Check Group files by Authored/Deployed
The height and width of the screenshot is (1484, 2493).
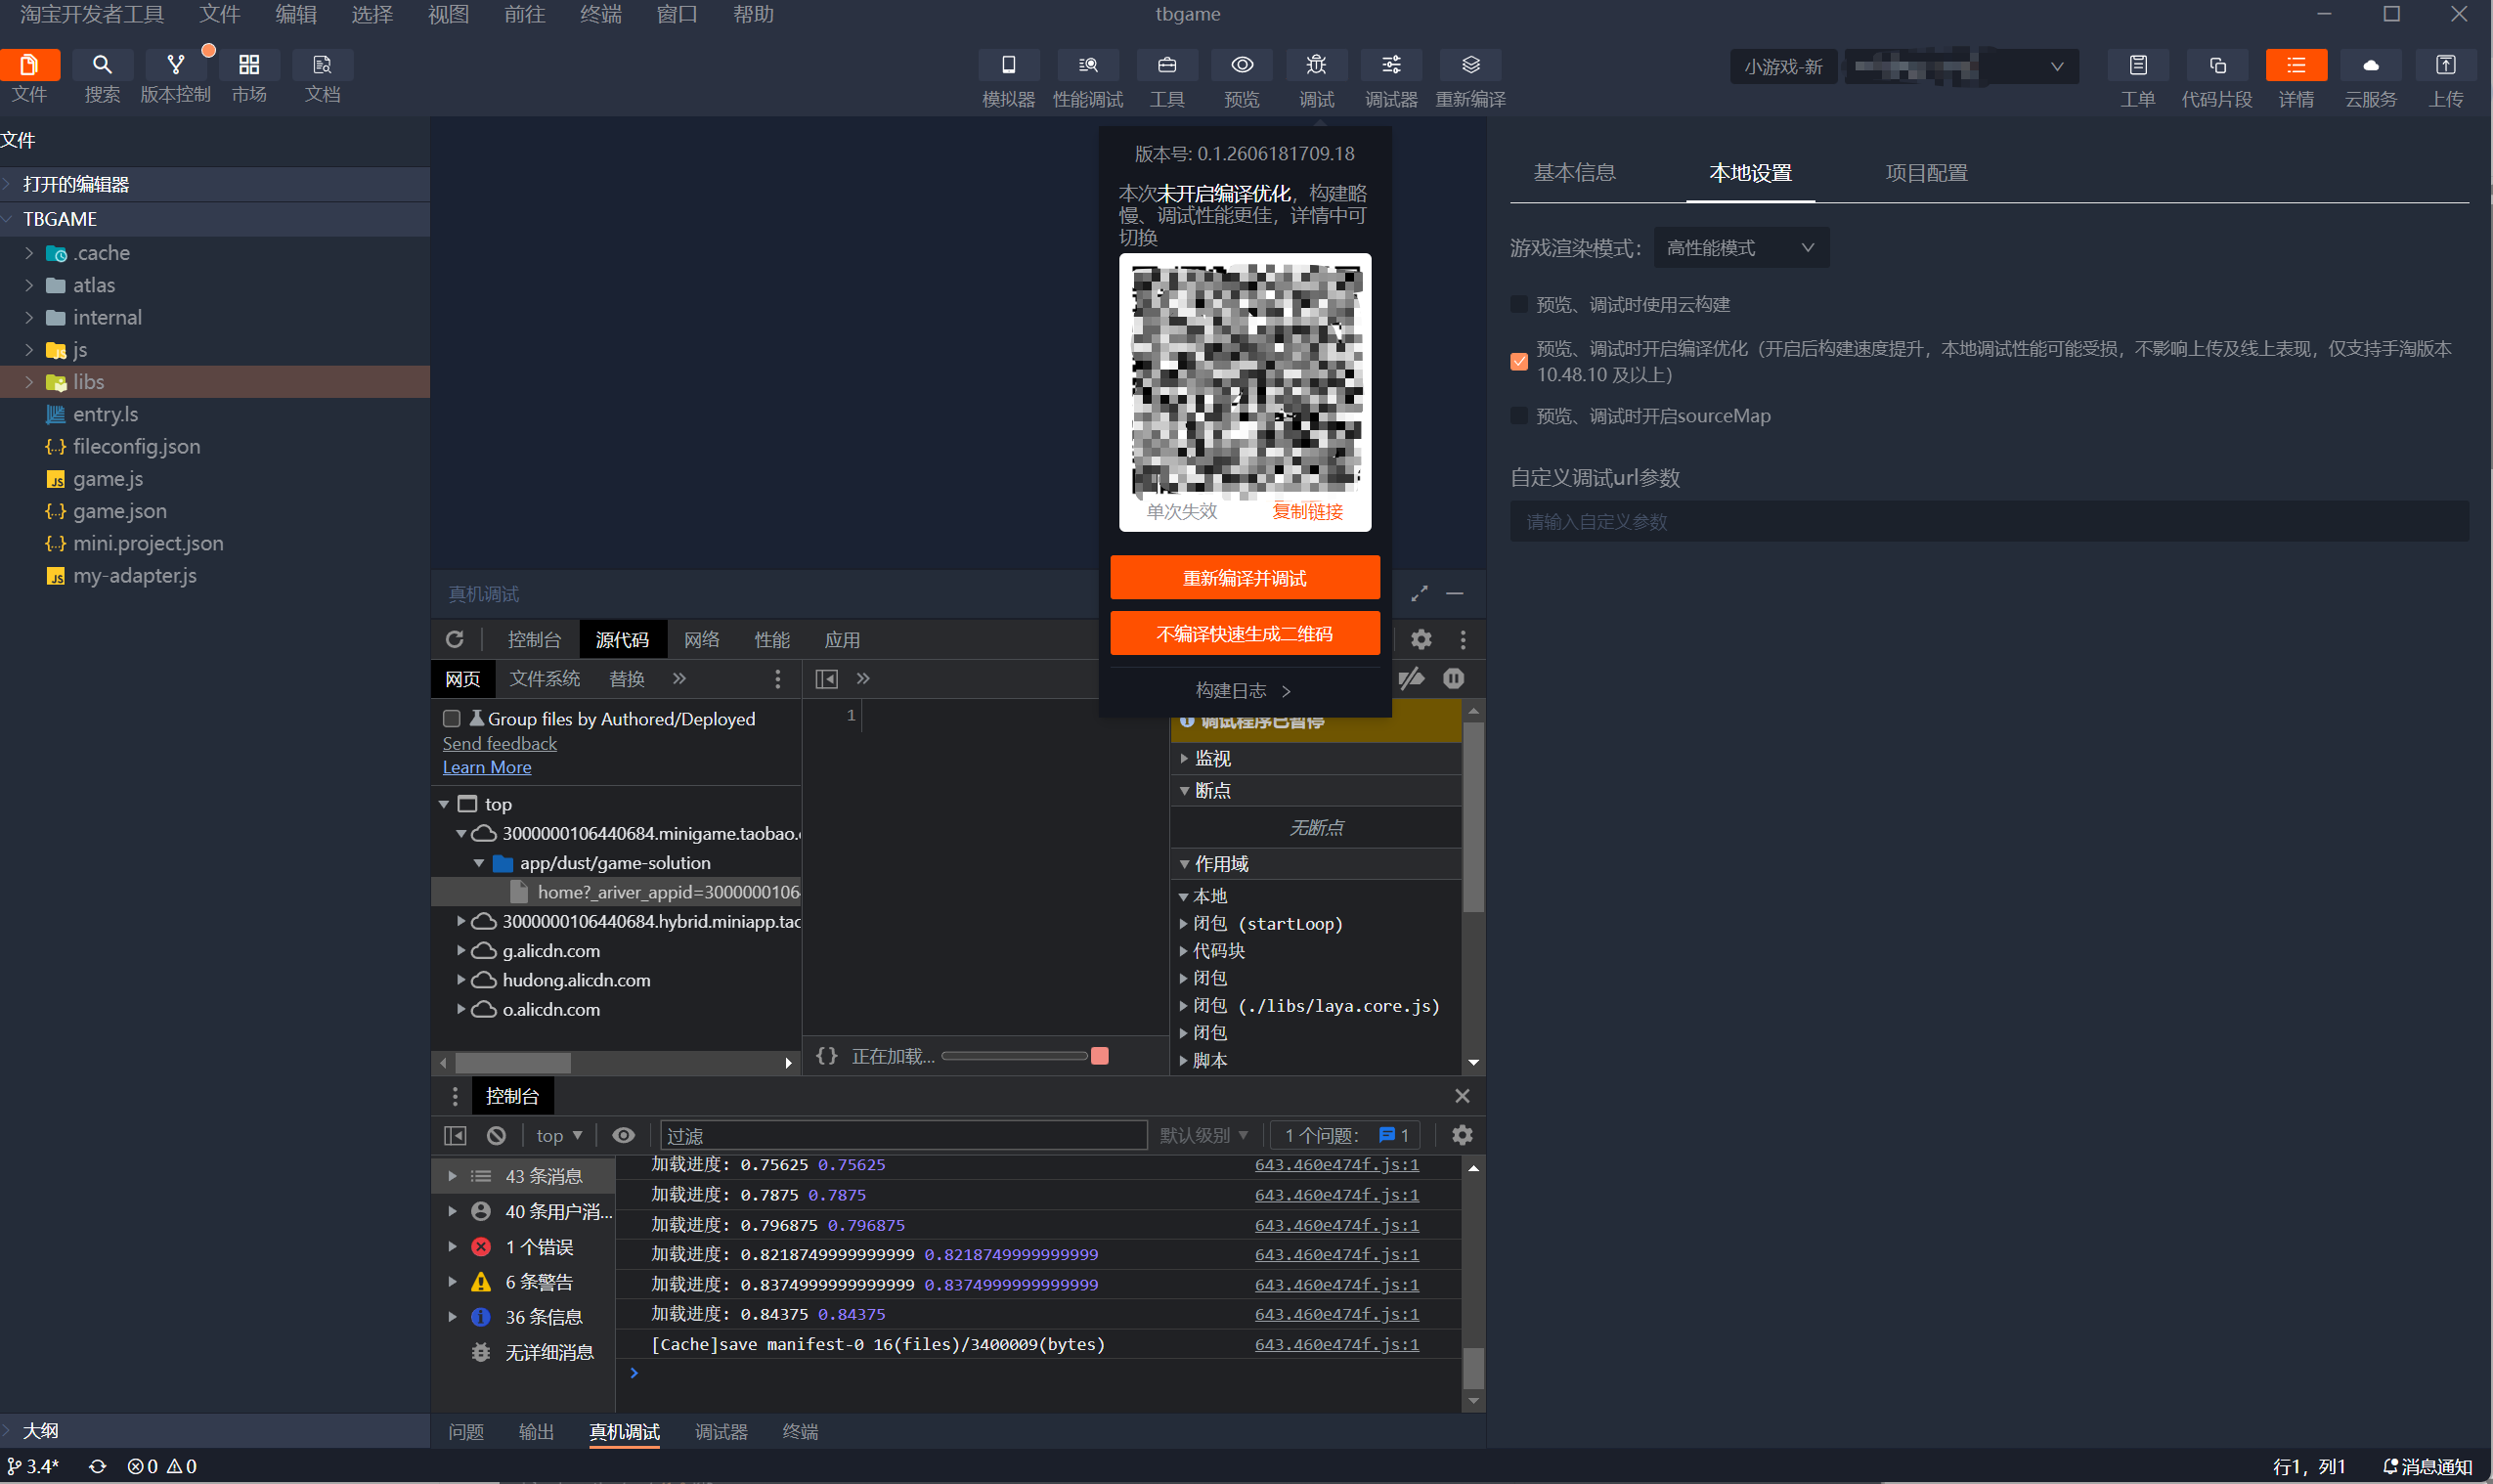(x=452, y=719)
